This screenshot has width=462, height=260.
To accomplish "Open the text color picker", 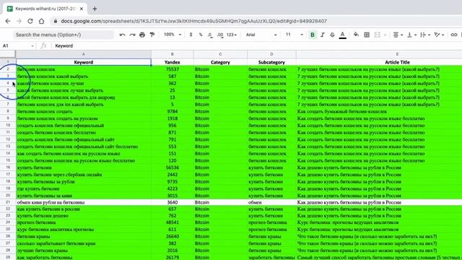I will [x=342, y=35].
